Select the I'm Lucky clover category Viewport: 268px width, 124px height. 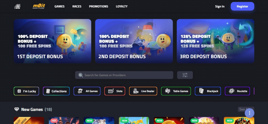click(26, 91)
